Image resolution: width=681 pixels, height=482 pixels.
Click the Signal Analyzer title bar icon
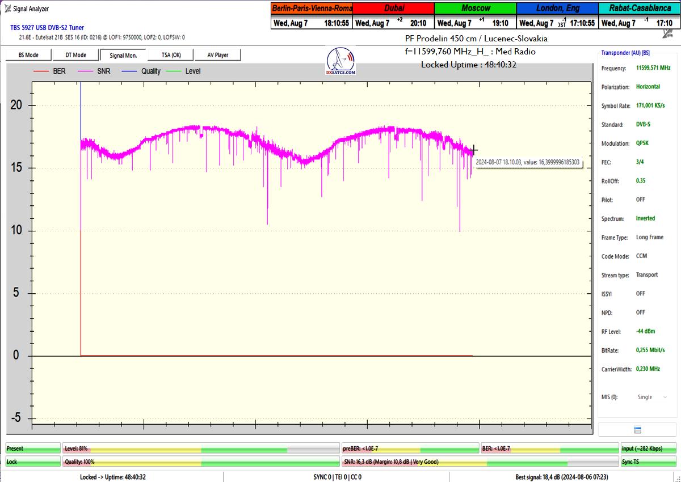click(x=7, y=9)
